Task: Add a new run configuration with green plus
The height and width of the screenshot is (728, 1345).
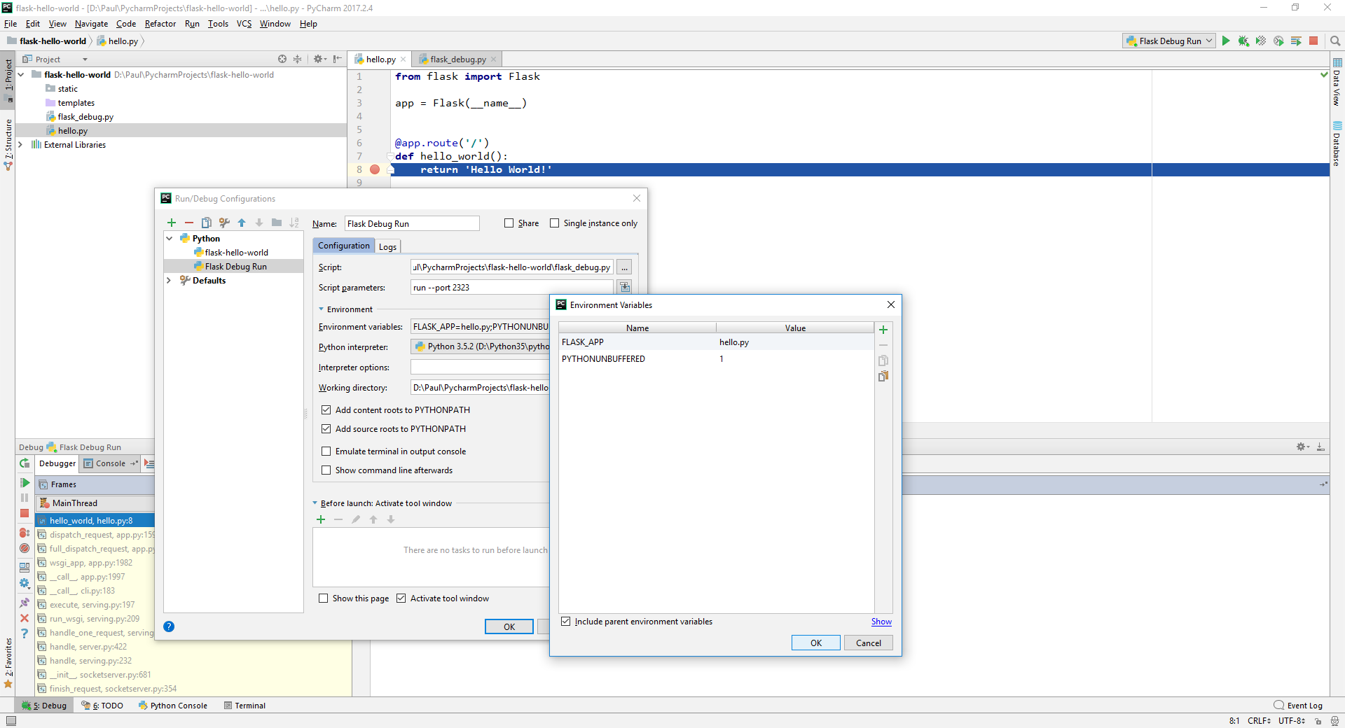Action: tap(172, 223)
